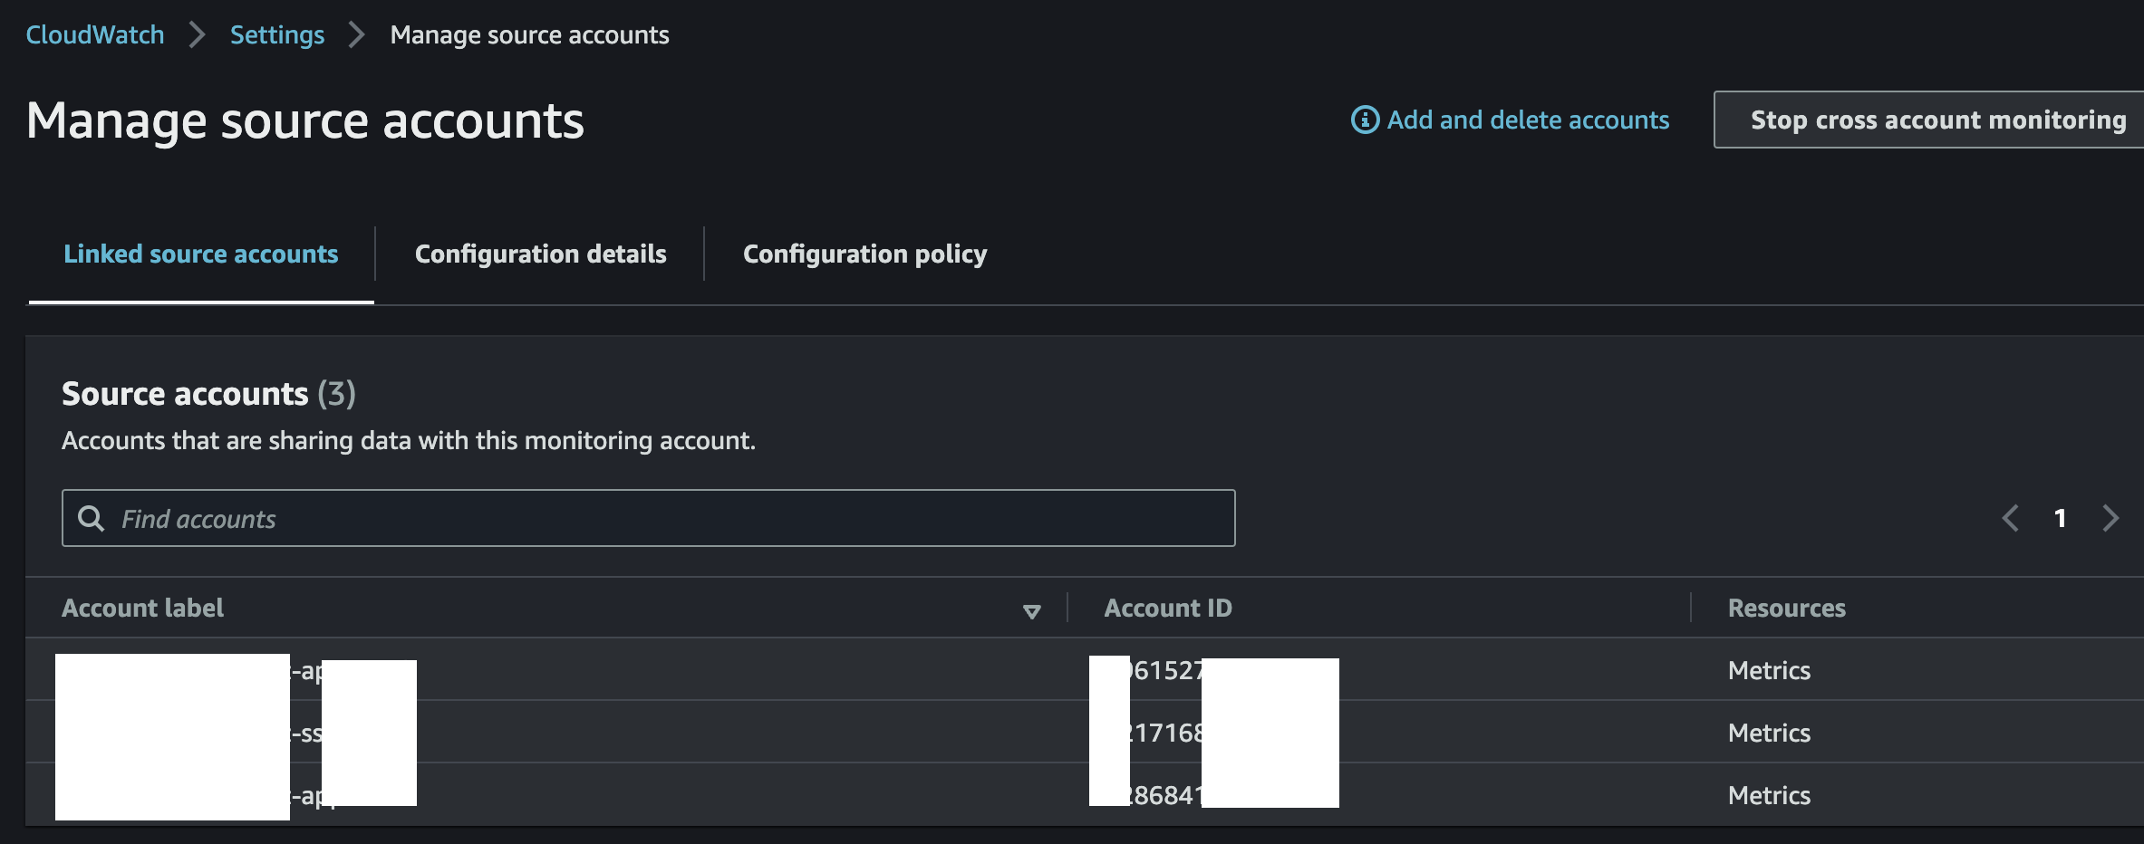Navigate to CloudWatch via breadcrumb

point(94,34)
